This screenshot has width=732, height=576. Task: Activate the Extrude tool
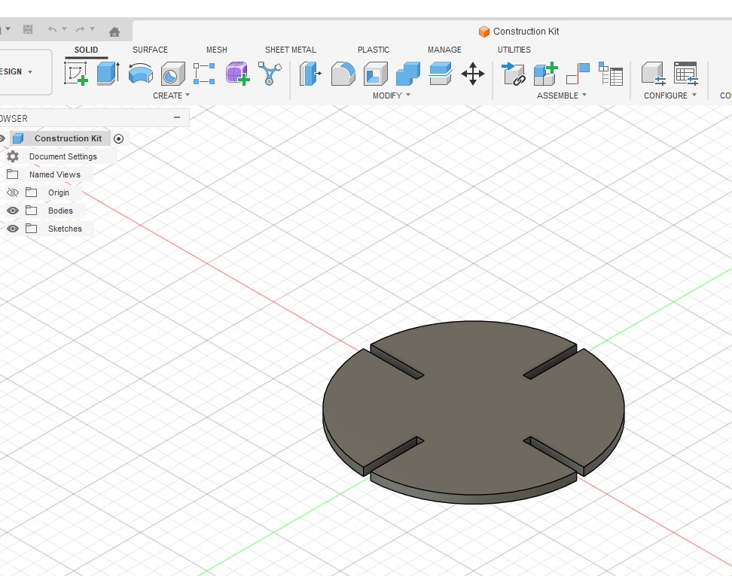(108, 74)
